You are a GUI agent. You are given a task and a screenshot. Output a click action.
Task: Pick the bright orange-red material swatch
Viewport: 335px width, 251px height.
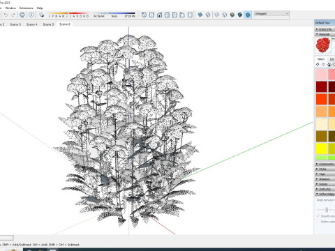322,99
